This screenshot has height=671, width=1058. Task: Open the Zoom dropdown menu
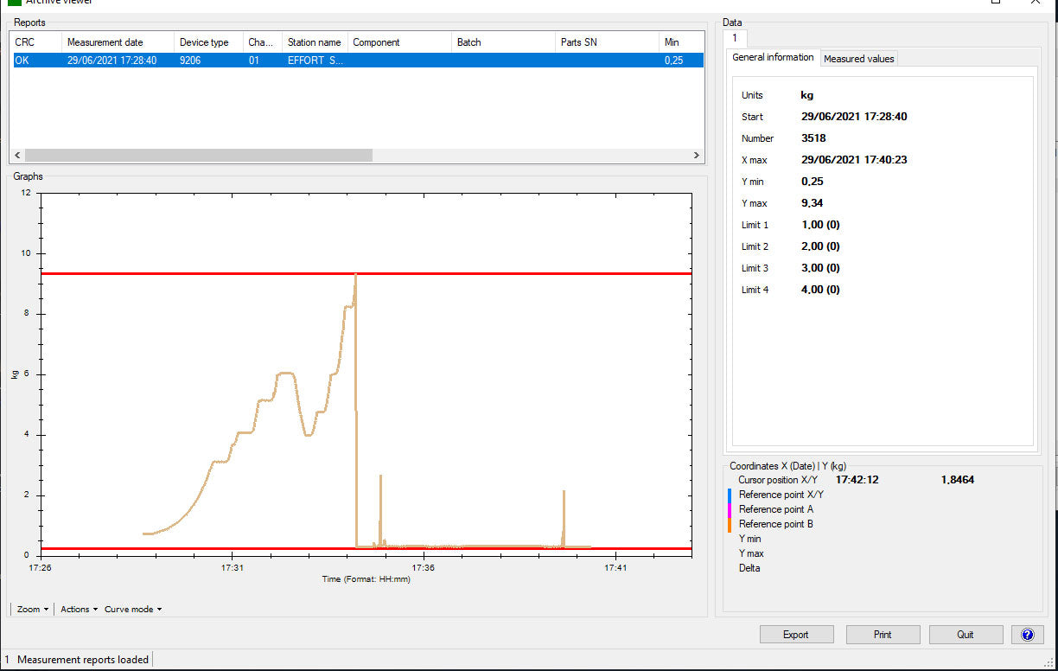click(x=33, y=609)
